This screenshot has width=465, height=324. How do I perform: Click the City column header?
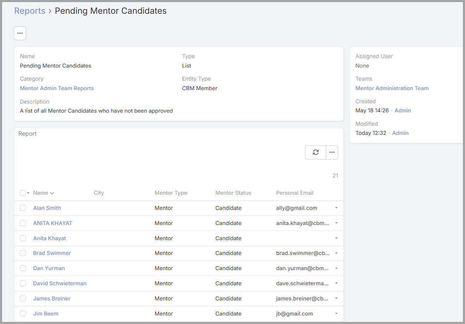(x=99, y=193)
